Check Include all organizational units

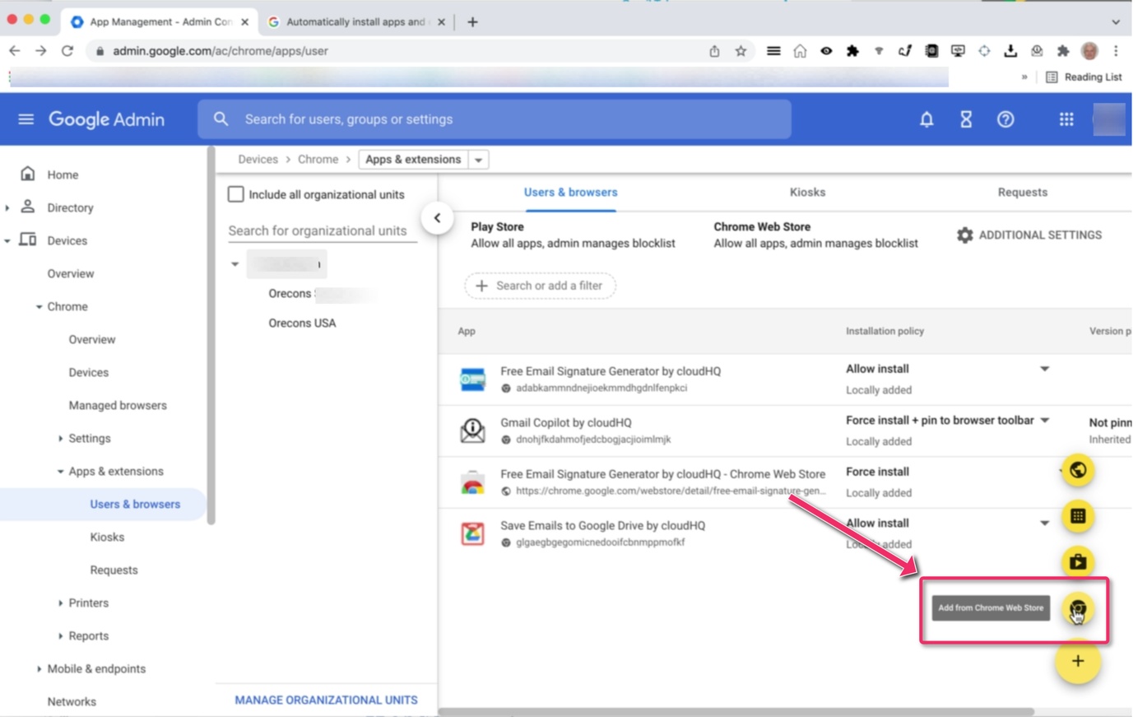236,194
